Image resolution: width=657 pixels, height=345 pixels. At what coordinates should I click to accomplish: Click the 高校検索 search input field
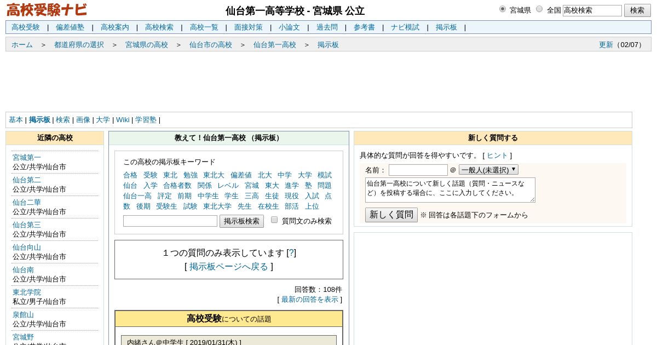[592, 10]
